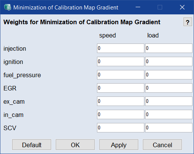194x154 pixels.
Task: Focus the ignition speed weight field
Action: [x=120, y=62]
